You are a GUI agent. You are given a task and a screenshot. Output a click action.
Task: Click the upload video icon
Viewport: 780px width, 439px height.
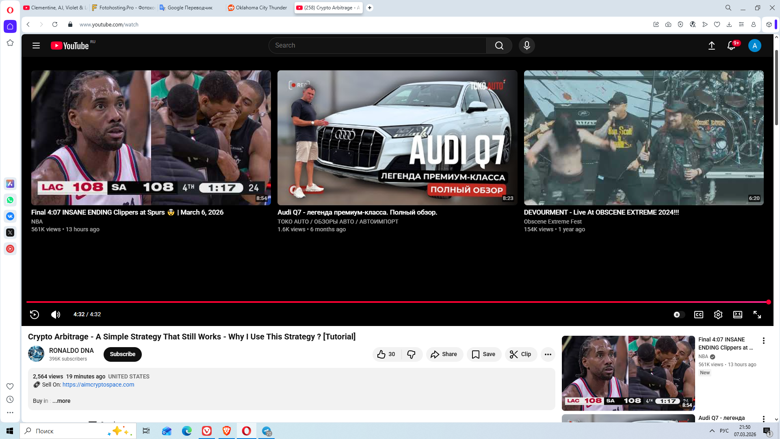(712, 46)
